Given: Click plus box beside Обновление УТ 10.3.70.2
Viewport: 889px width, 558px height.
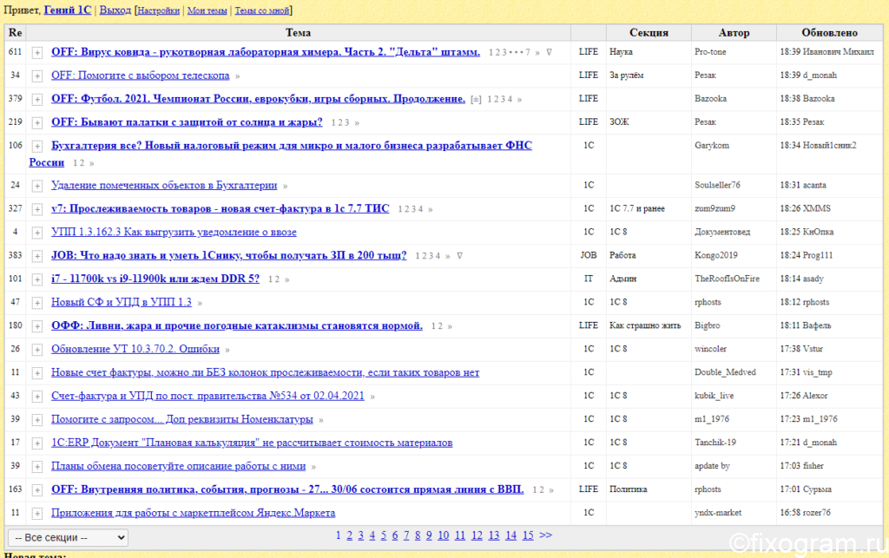Looking at the screenshot, I should pyautogui.click(x=36, y=350).
